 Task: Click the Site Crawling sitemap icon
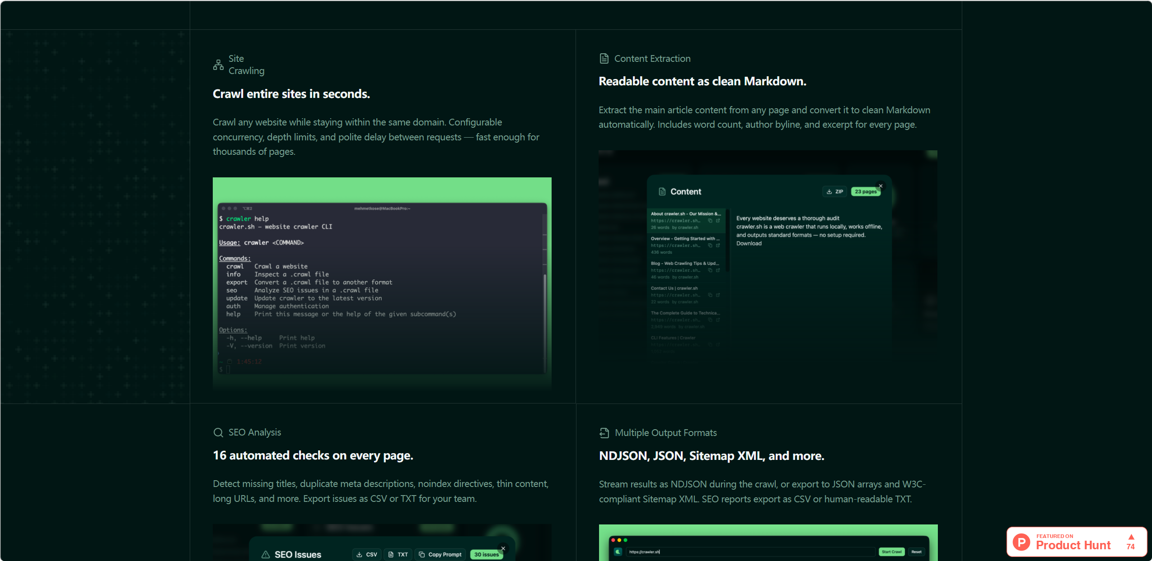218,65
